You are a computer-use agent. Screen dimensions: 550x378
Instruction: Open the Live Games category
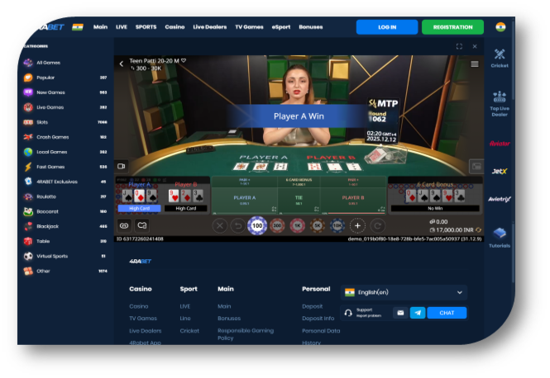[65, 107]
